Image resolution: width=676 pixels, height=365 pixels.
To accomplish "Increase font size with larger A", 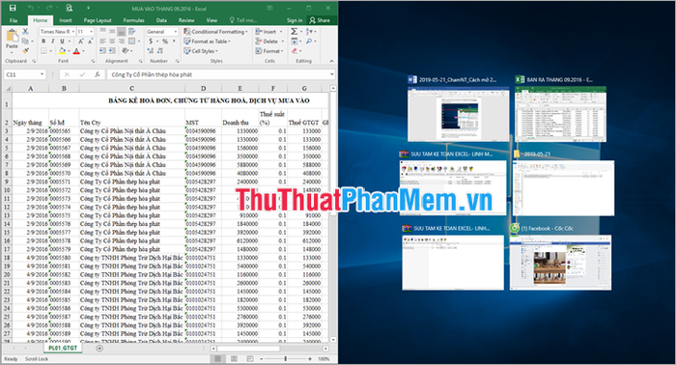I will [80, 42].
